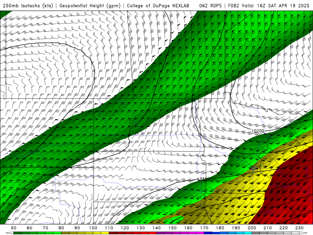
Task: Click the '50' colorbar tick label
Action: [14, 228]
